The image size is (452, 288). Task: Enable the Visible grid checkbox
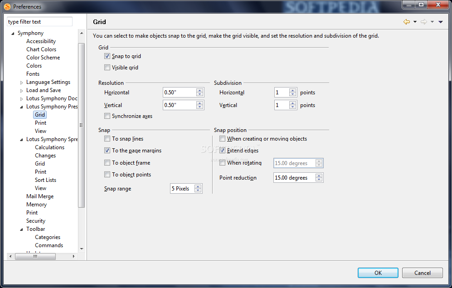(107, 67)
